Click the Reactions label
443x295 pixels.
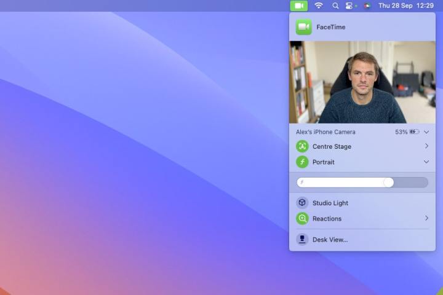pos(327,219)
